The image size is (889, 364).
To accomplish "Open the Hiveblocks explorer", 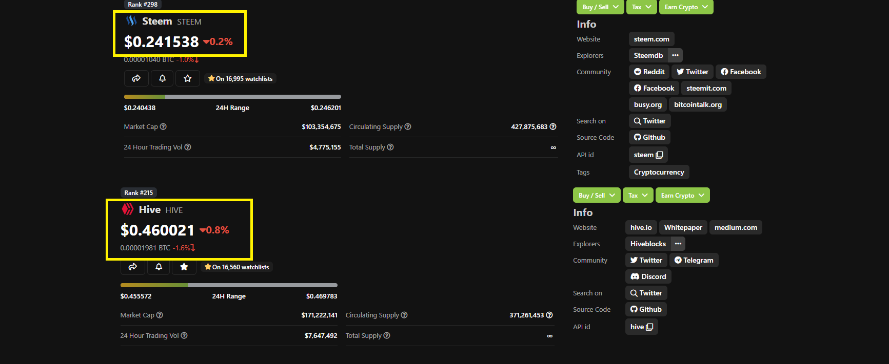I will click(648, 244).
